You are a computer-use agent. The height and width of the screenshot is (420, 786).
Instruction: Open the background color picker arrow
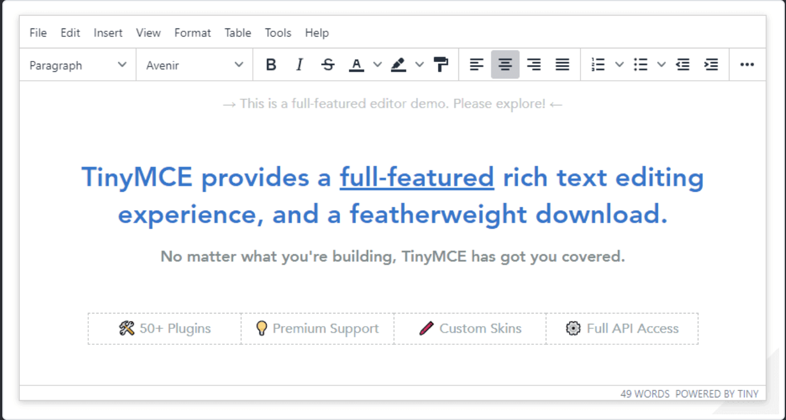[419, 65]
